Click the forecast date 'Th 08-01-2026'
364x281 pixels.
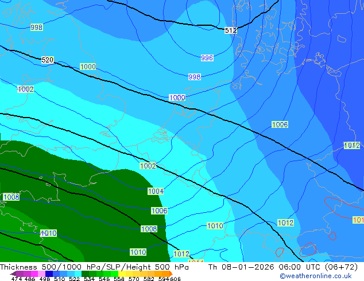pyautogui.click(x=241, y=267)
